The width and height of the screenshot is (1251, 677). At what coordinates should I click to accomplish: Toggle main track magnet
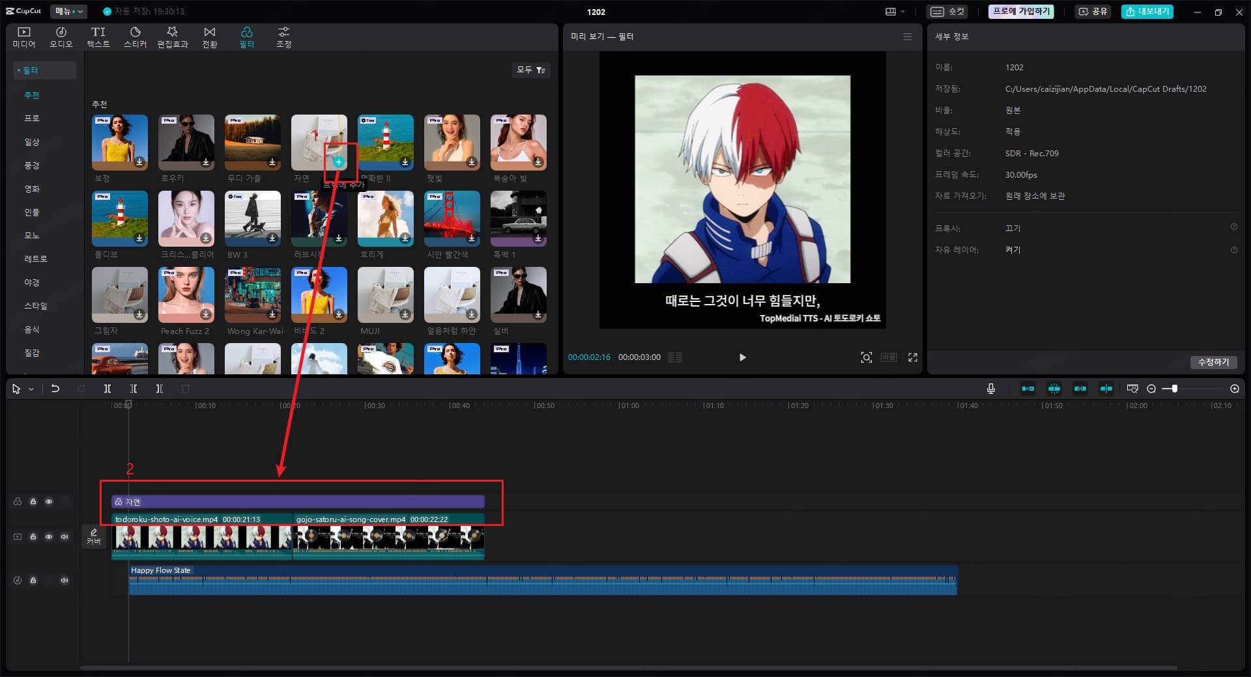pyautogui.click(x=1028, y=389)
